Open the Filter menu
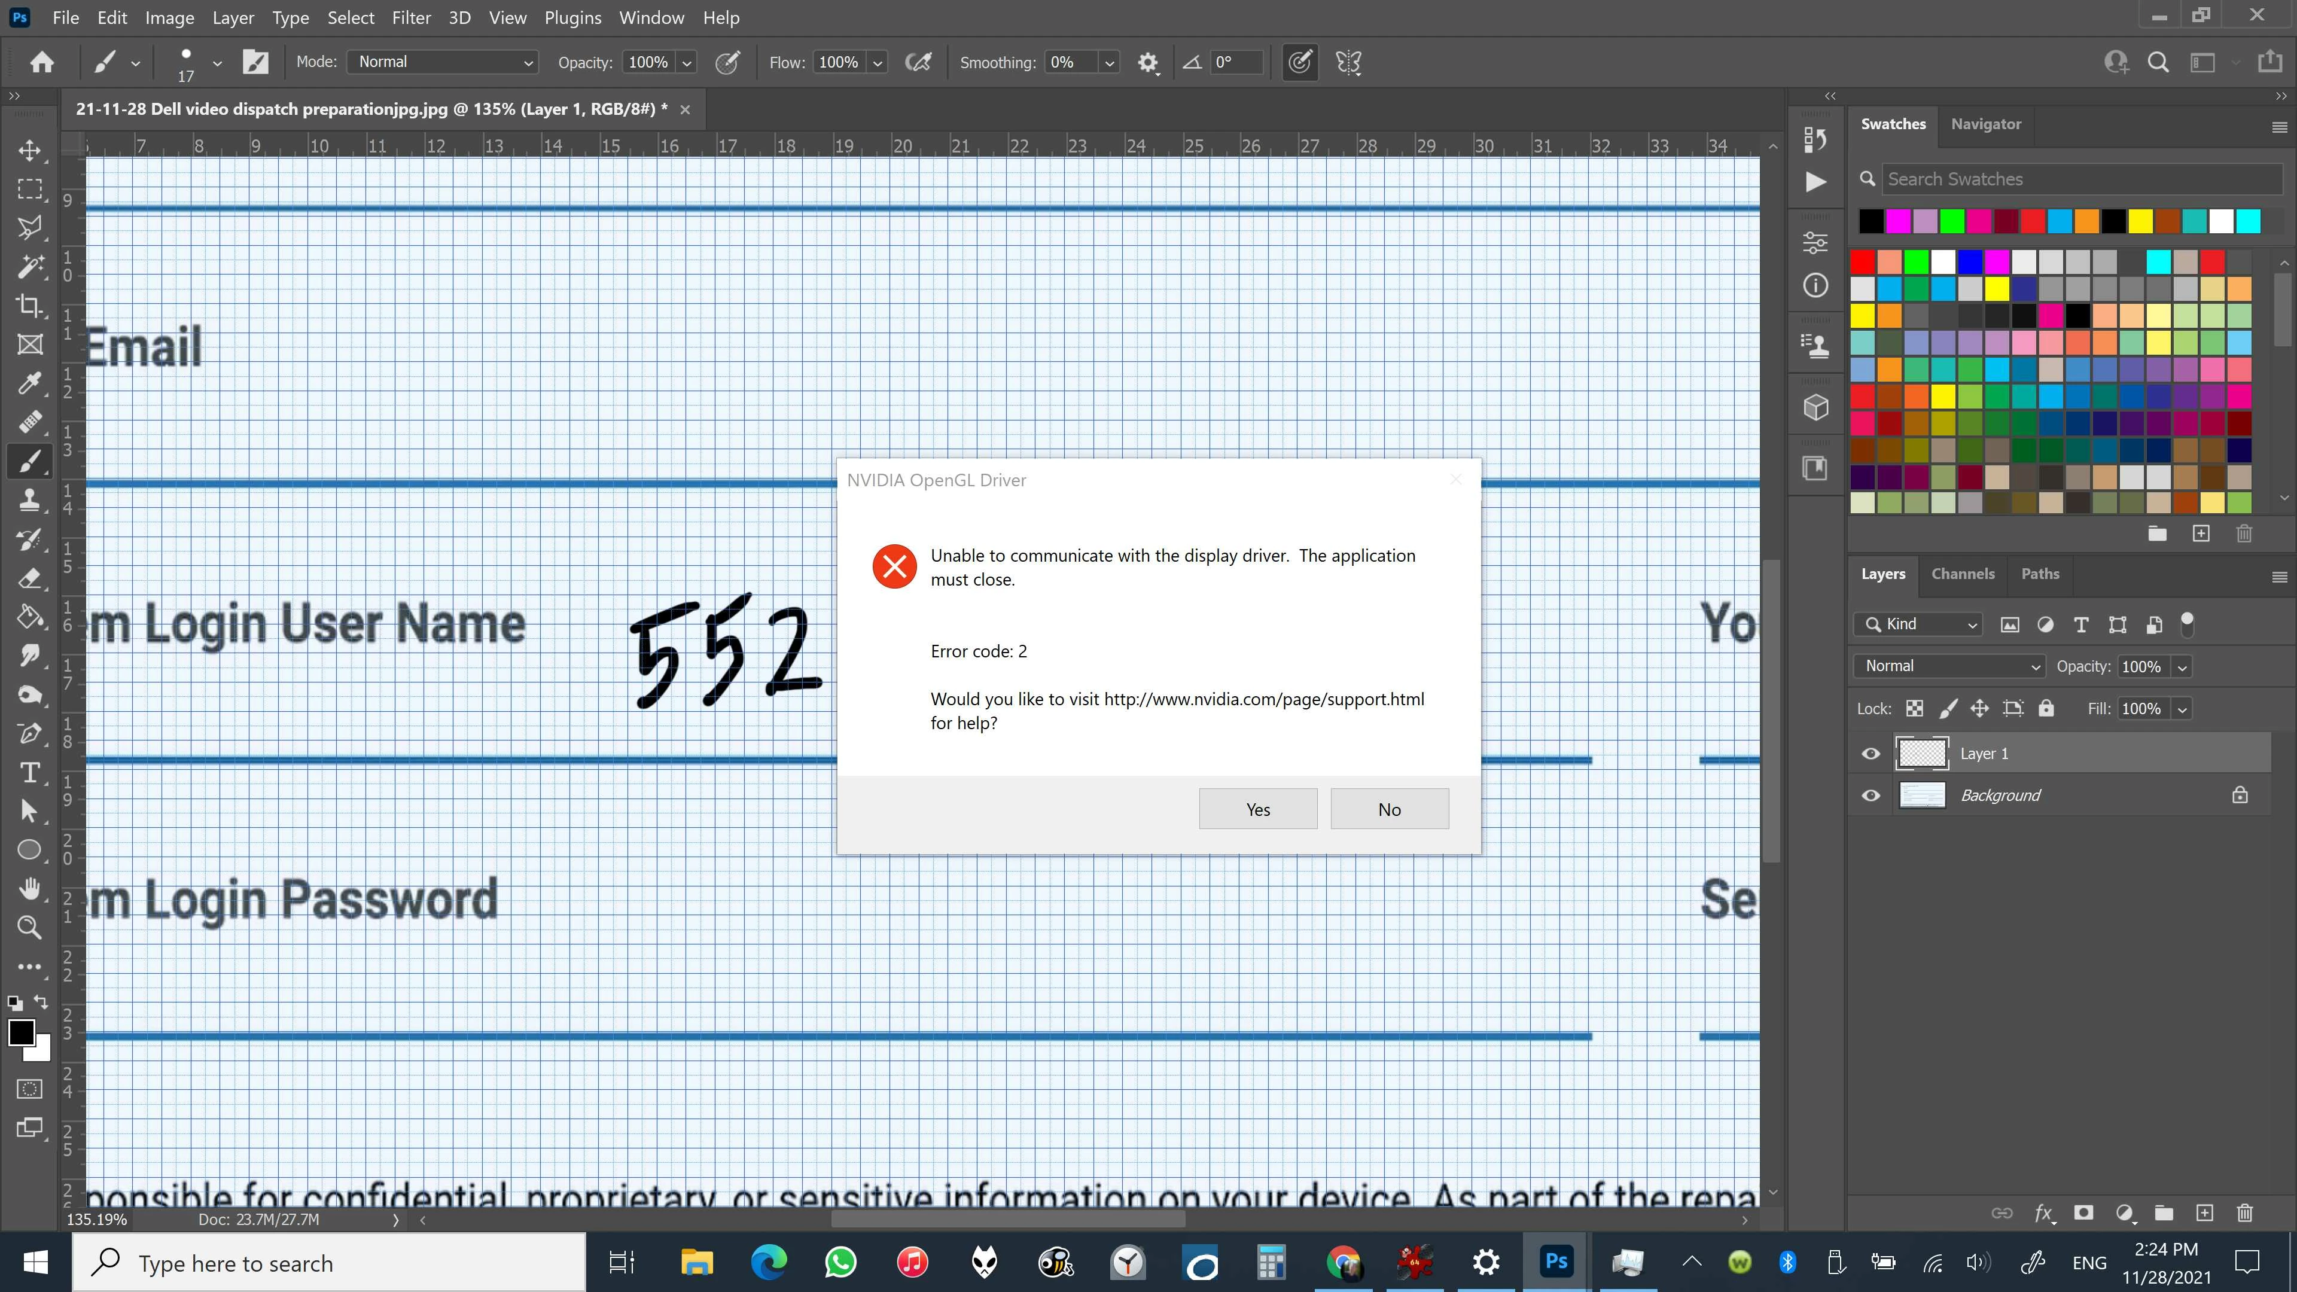This screenshot has width=2297, height=1292. [x=411, y=17]
